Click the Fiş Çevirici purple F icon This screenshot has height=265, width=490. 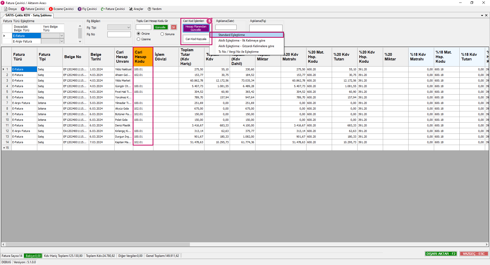click(x=80, y=9)
